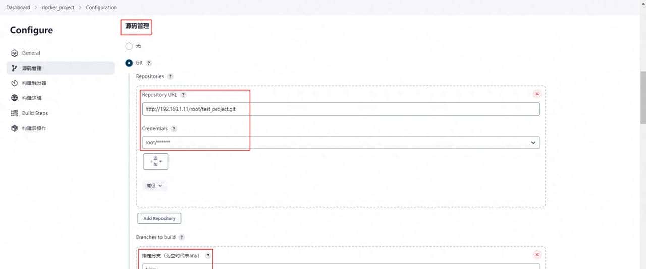Open help for Git option
646x269 pixels.
pos(149,63)
